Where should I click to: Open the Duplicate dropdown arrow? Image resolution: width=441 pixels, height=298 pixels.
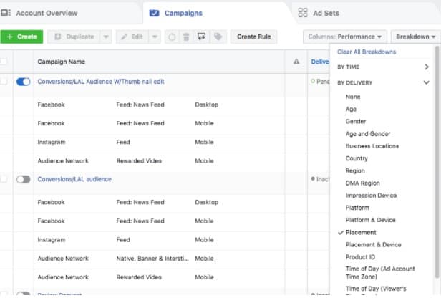point(106,37)
